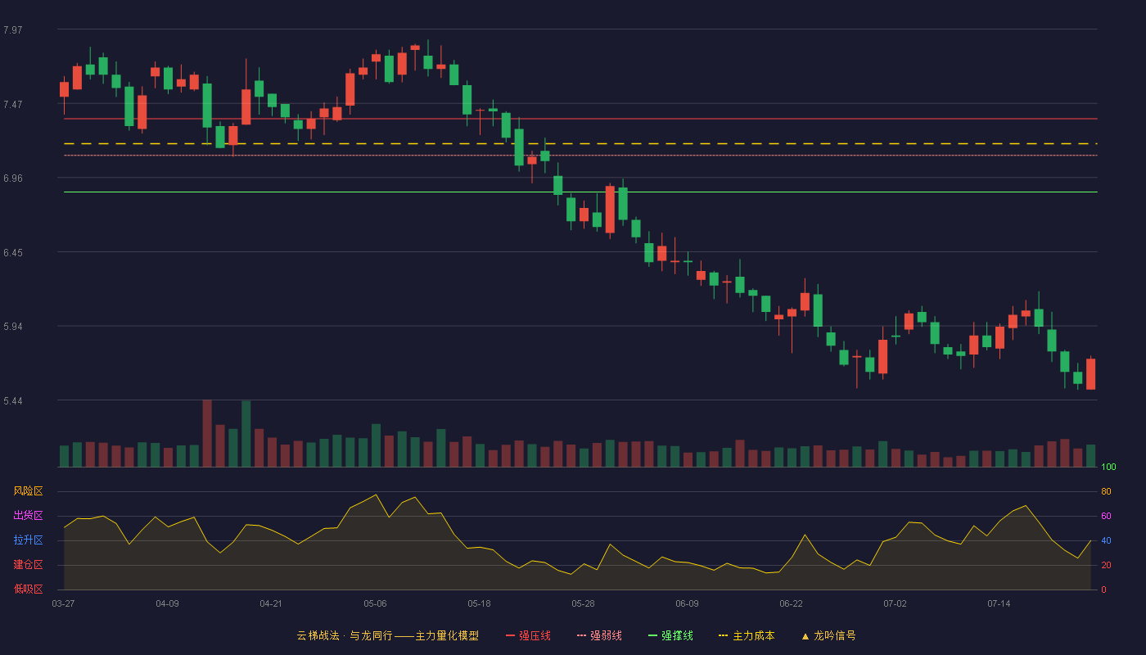1146x655 pixels.
Task: Click the 40 value on the indicator axis
Action: [1106, 541]
